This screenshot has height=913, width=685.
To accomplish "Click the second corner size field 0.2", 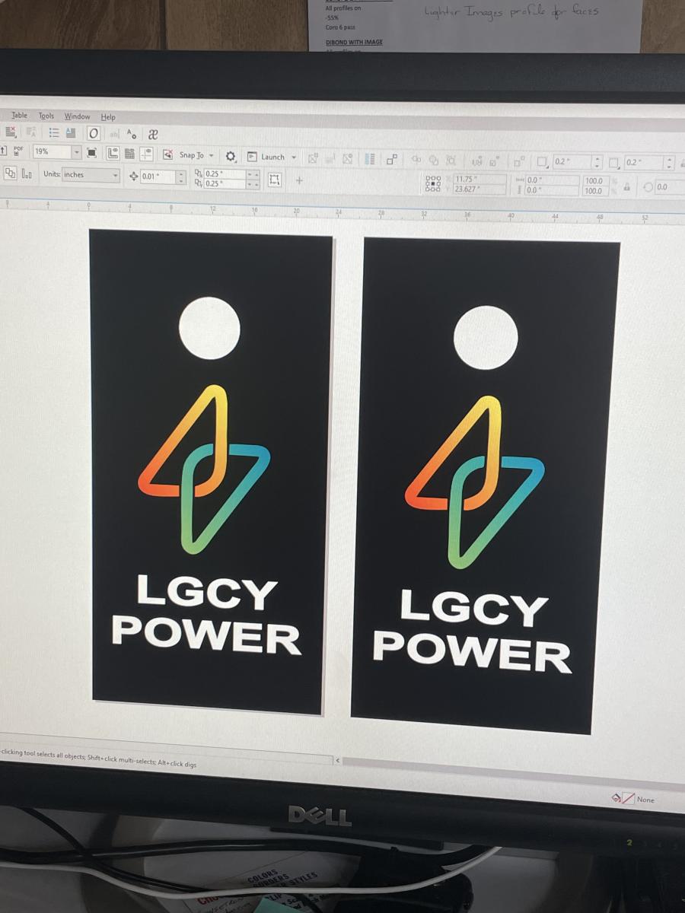I will click(644, 163).
